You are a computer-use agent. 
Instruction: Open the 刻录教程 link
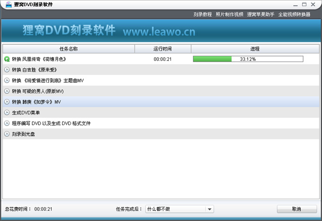coord(203,14)
